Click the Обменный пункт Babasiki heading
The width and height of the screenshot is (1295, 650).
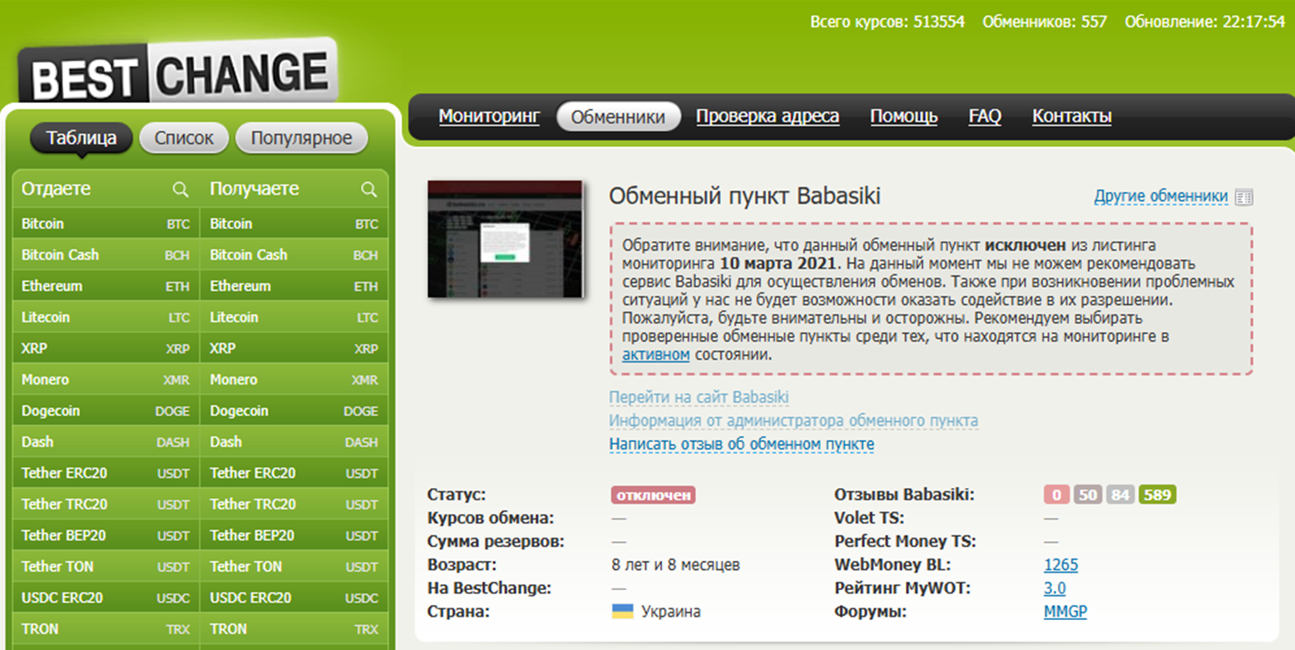click(x=744, y=197)
